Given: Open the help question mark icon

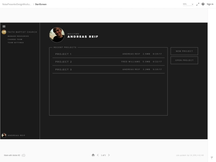Looking at the screenshot, I should 203,4.
